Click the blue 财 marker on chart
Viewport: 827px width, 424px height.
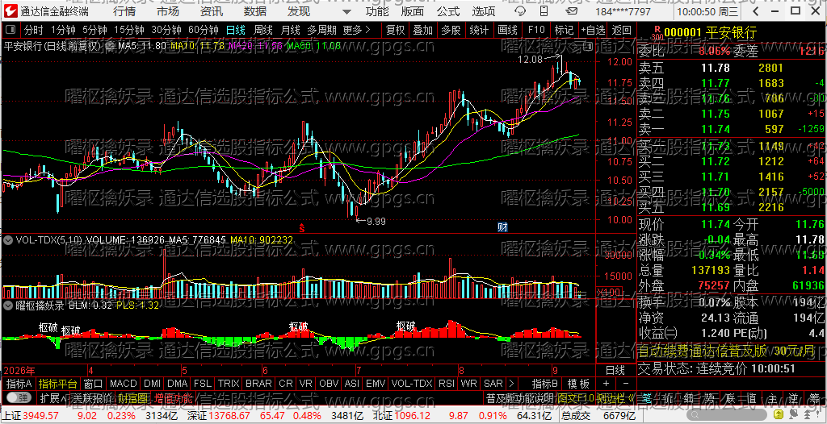click(502, 227)
